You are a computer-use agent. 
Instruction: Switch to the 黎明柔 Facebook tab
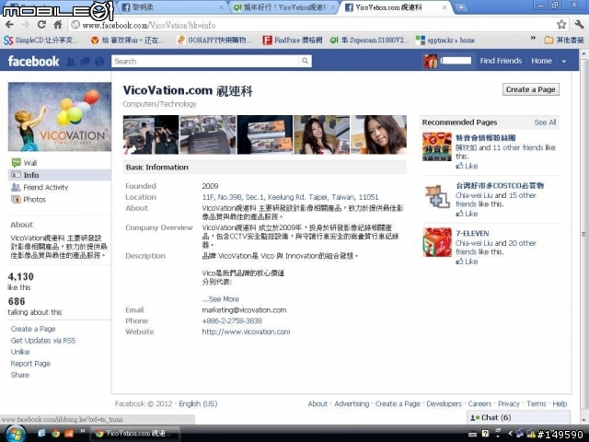point(173,7)
